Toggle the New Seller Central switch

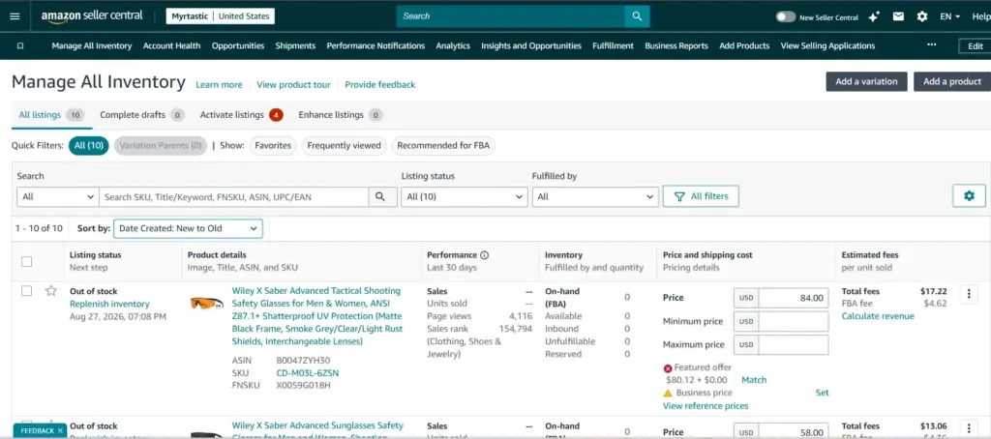pyautogui.click(x=786, y=17)
